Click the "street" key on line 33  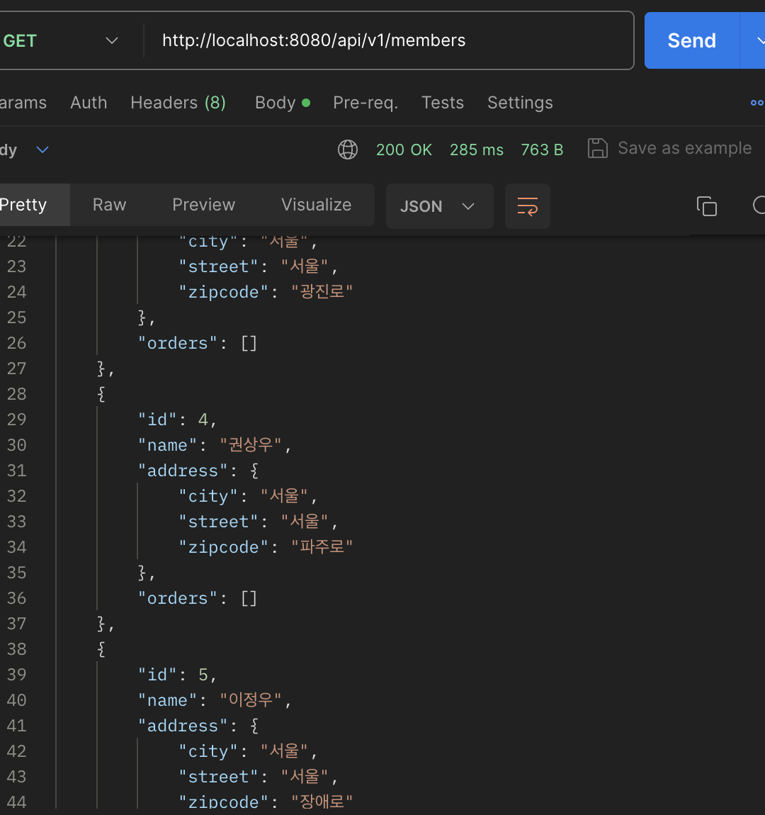pos(219,522)
